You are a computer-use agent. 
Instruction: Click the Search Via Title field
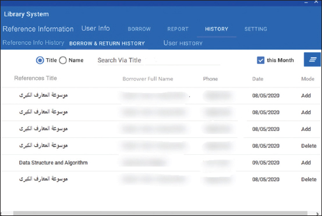[x=159, y=61]
